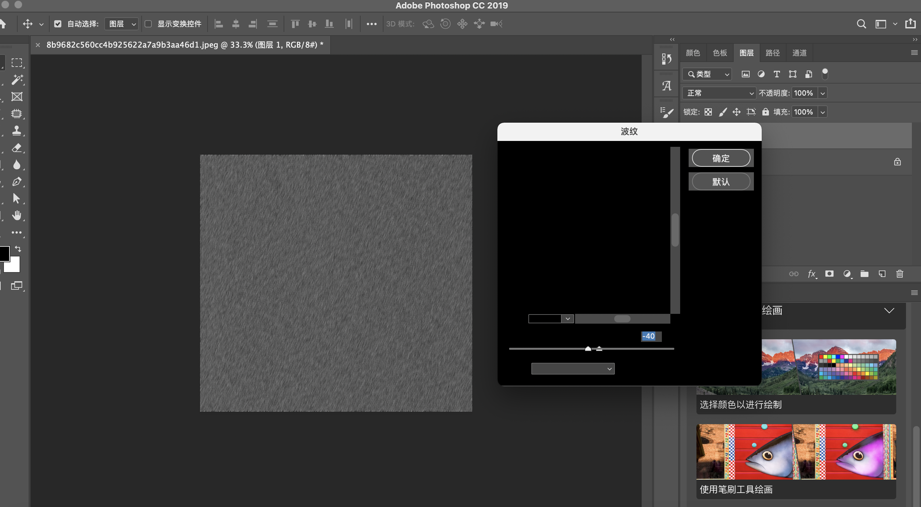Click the search magnifier icon
This screenshot has height=507, width=921.
click(x=861, y=24)
